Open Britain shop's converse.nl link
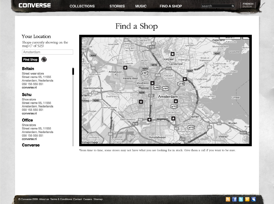This screenshot has width=274, height=204. point(29,88)
